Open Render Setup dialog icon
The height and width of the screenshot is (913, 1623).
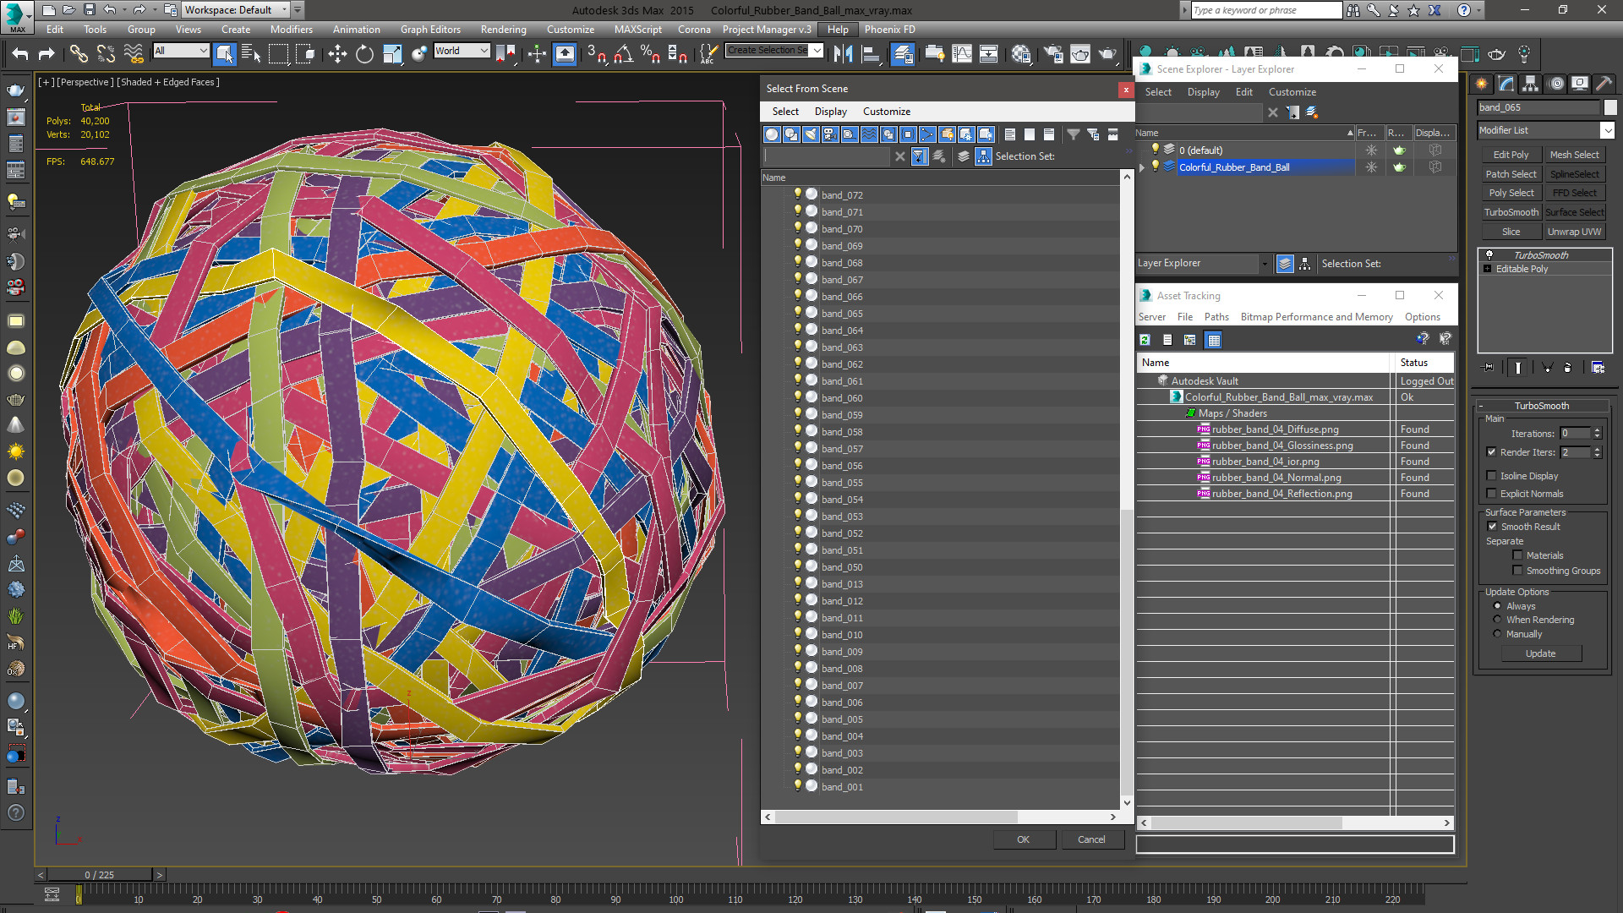pos(1053,54)
